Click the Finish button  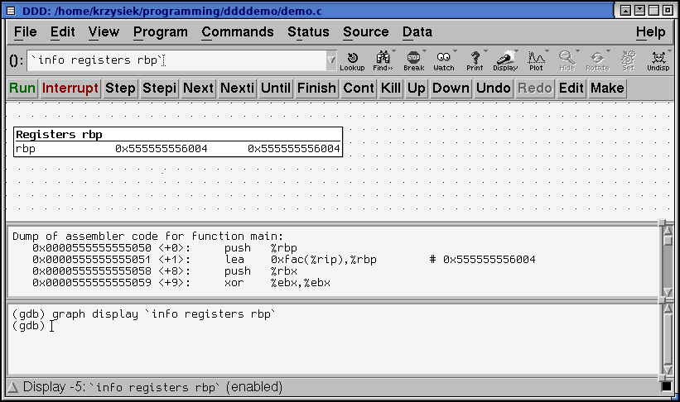[316, 89]
